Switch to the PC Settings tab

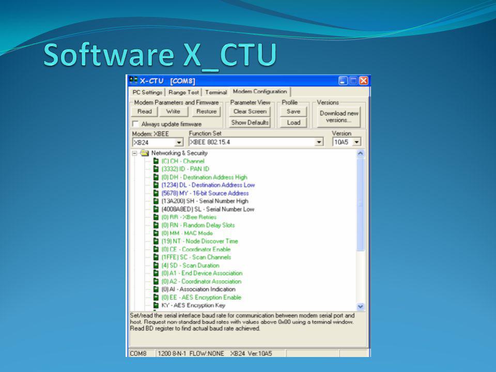tap(147, 92)
